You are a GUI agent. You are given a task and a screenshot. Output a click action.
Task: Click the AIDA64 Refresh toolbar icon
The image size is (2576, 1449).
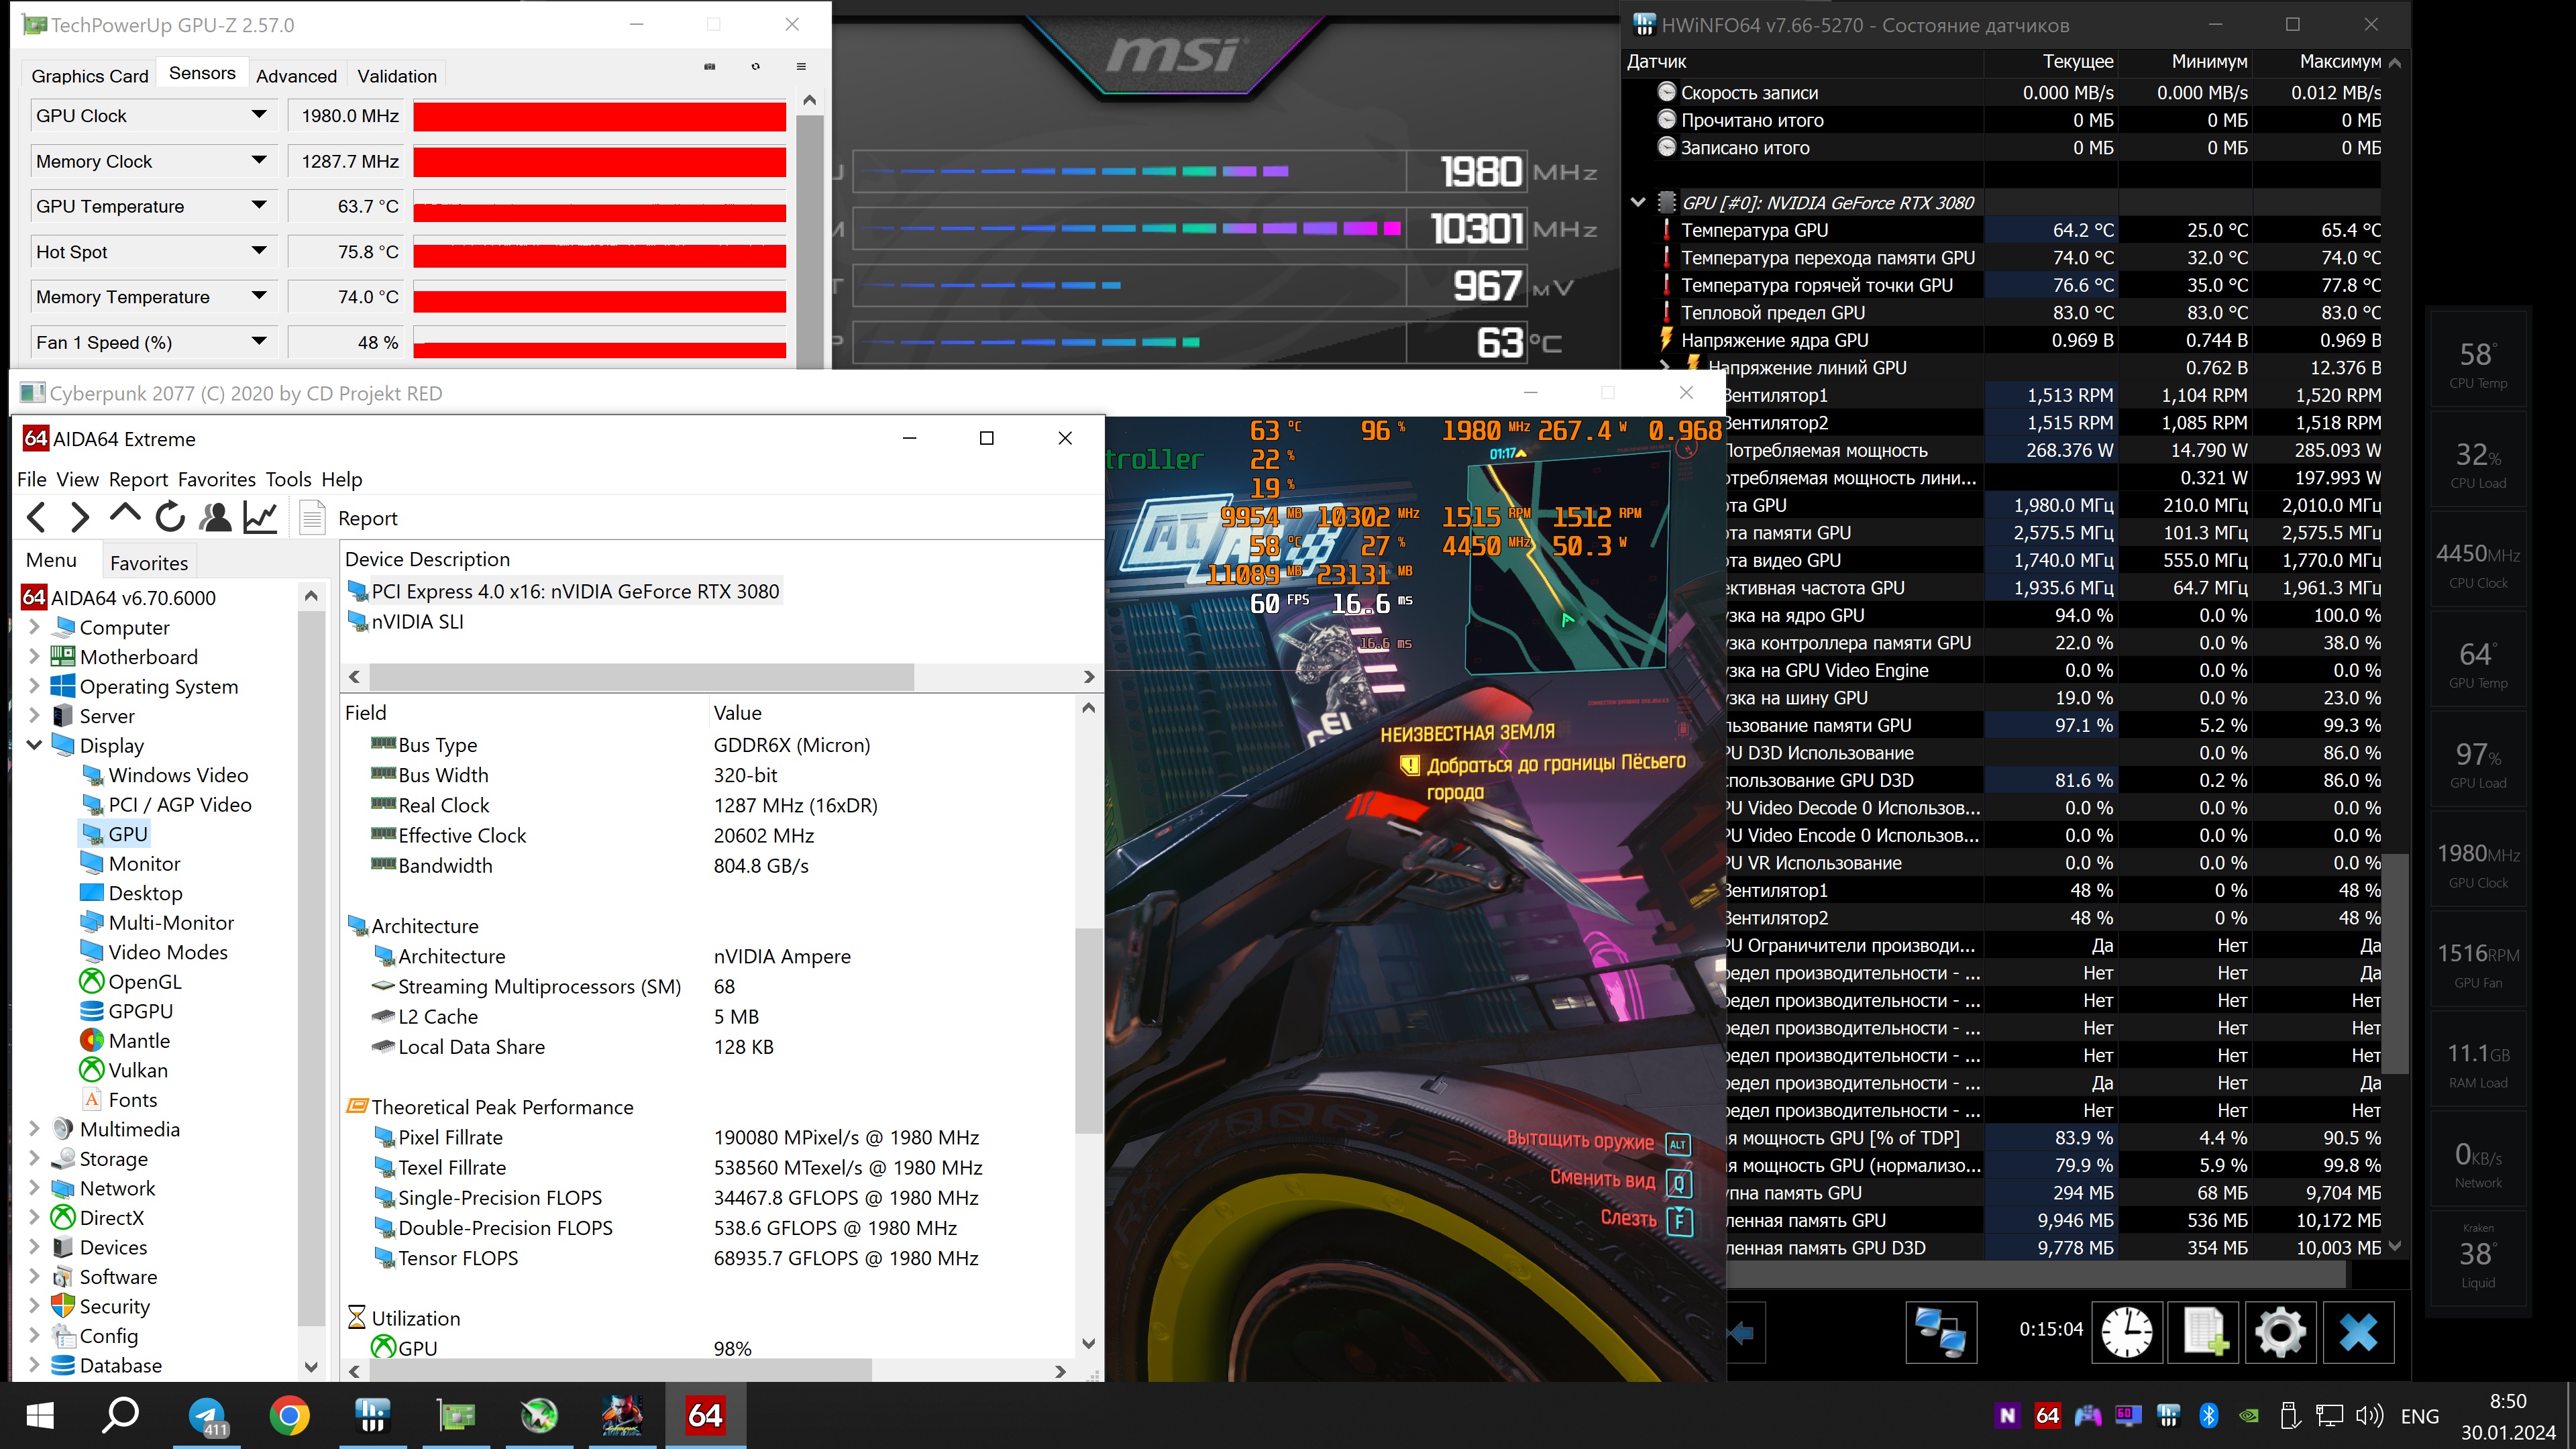point(170,517)
